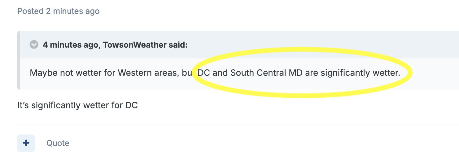Click "DC and" inside the highlighted quote
This screenshot has height=154, width=459.
tap(212, 73)
